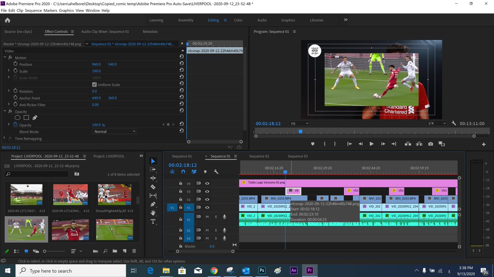Draw pen mask under Opacity
Screen dimensions: 494x277
35,118
